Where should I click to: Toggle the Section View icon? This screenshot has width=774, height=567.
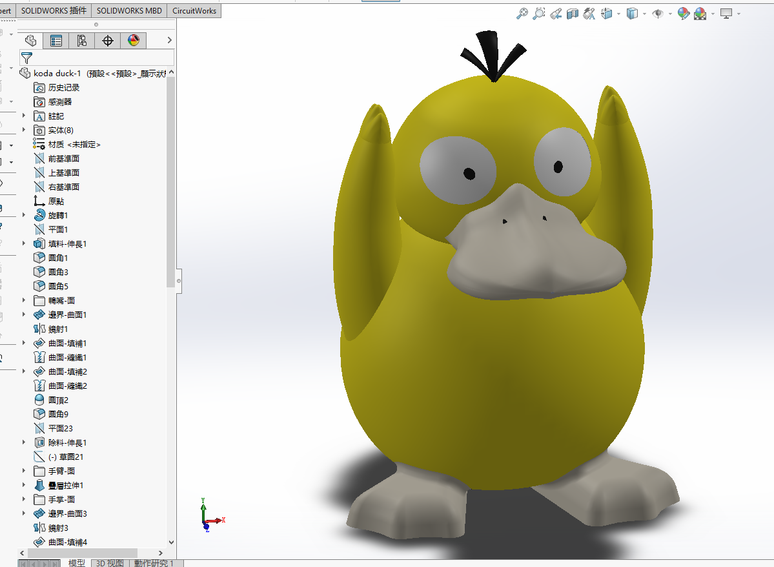572,14
